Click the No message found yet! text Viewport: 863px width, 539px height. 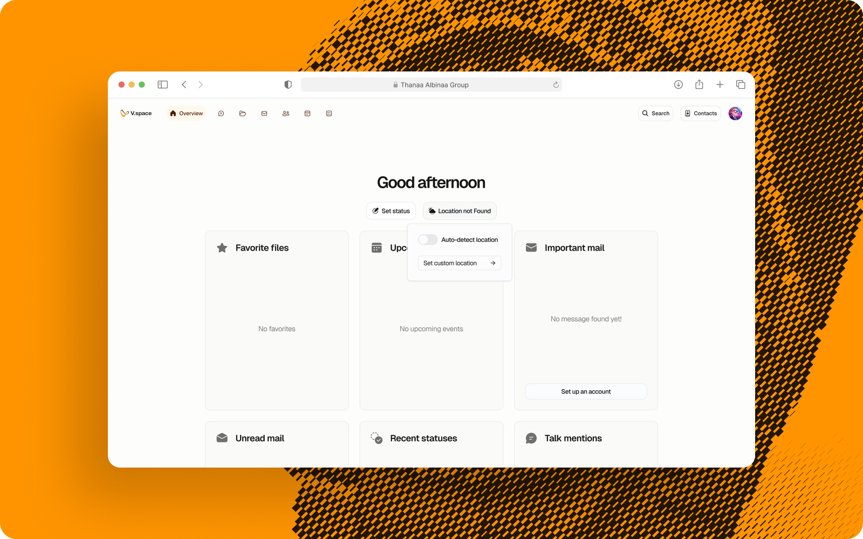[x=586, y=319]
